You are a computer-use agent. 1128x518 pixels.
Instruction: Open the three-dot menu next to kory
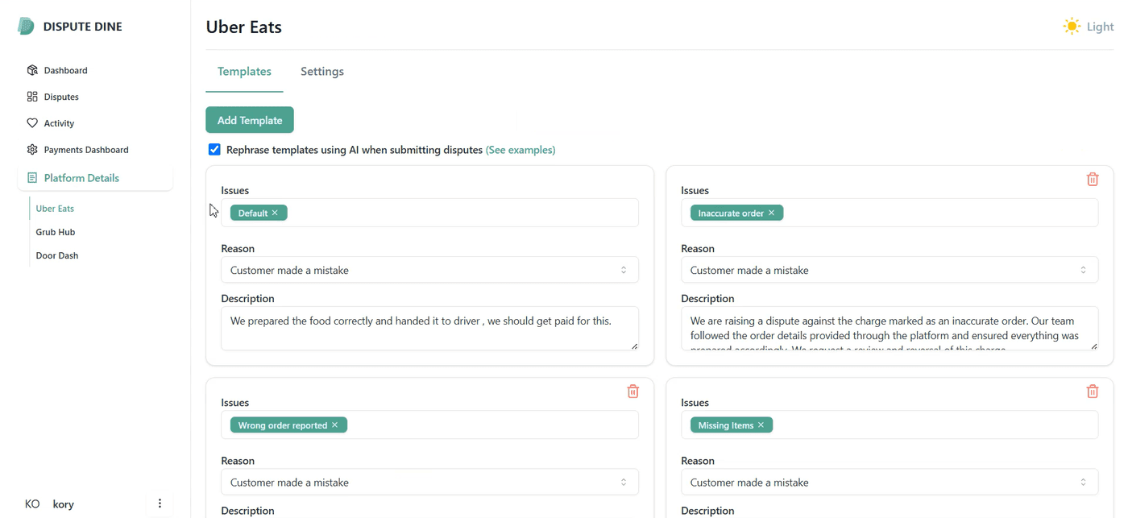click(x=160, y=503)
